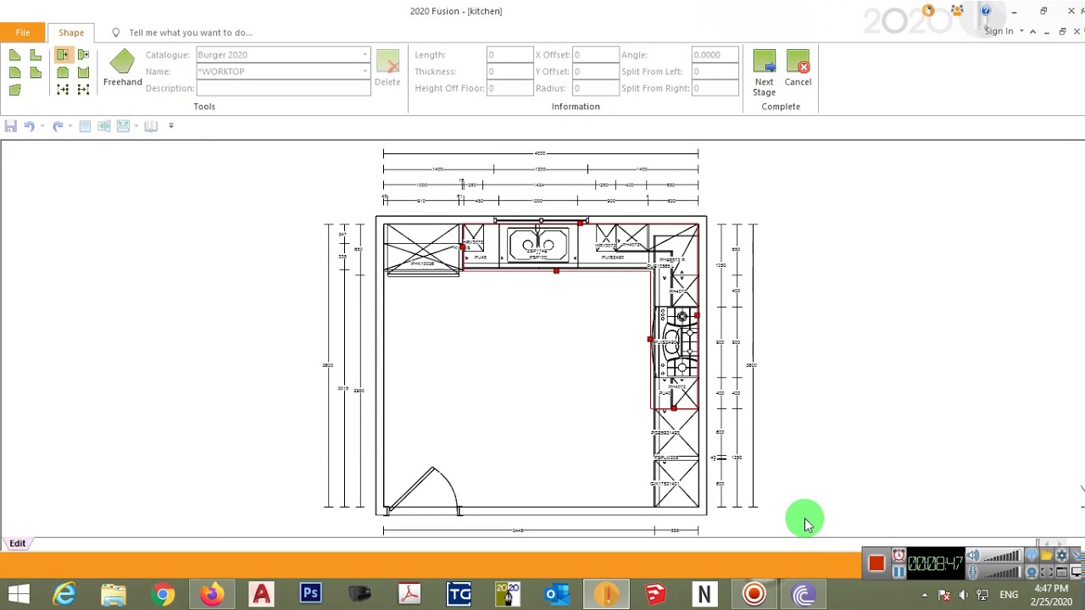The height and width of the screenshot is (610, 1085).
Task: Click the Redo arrow icon
Action: [x=58, y=125]
